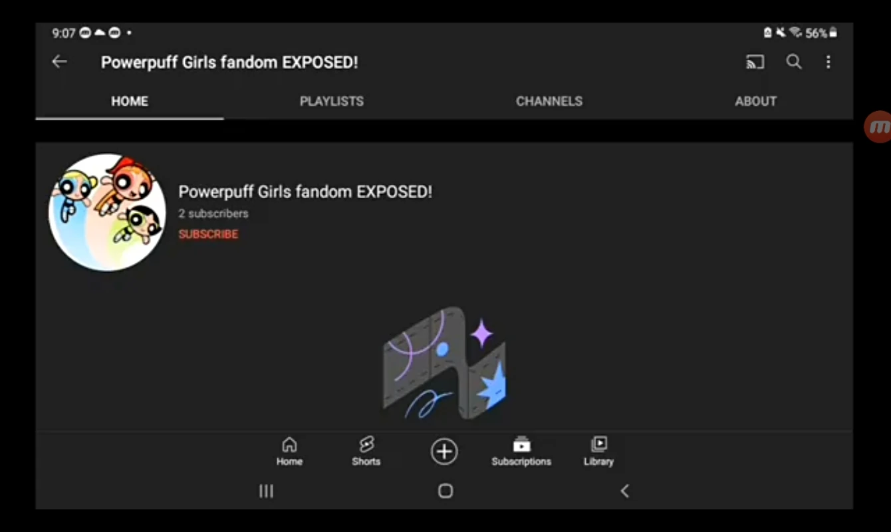
Task: Tap the back arrow in the header
Action: point(59,62)
